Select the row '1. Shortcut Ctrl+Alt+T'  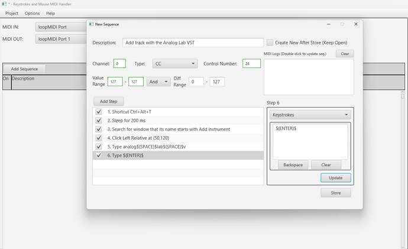coord(178,112)
